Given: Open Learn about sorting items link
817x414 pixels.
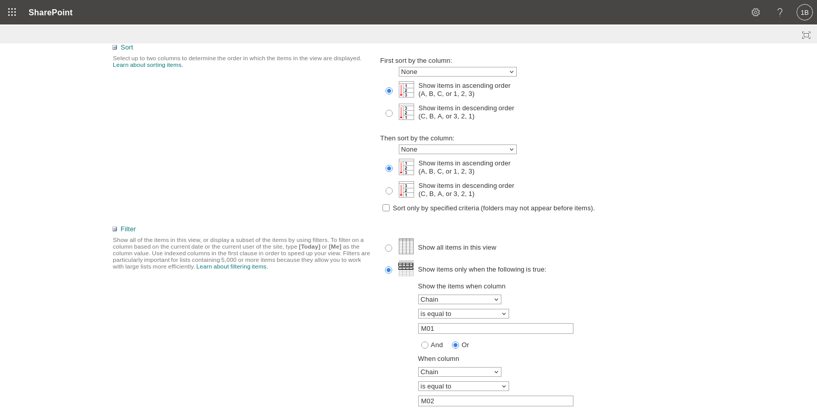Looking at the screenshot, I should [x=148, y=65].
